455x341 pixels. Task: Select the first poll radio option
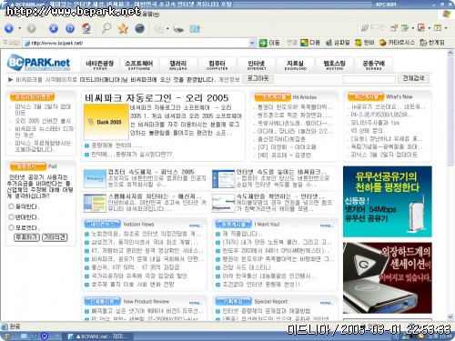coord(11,206)
